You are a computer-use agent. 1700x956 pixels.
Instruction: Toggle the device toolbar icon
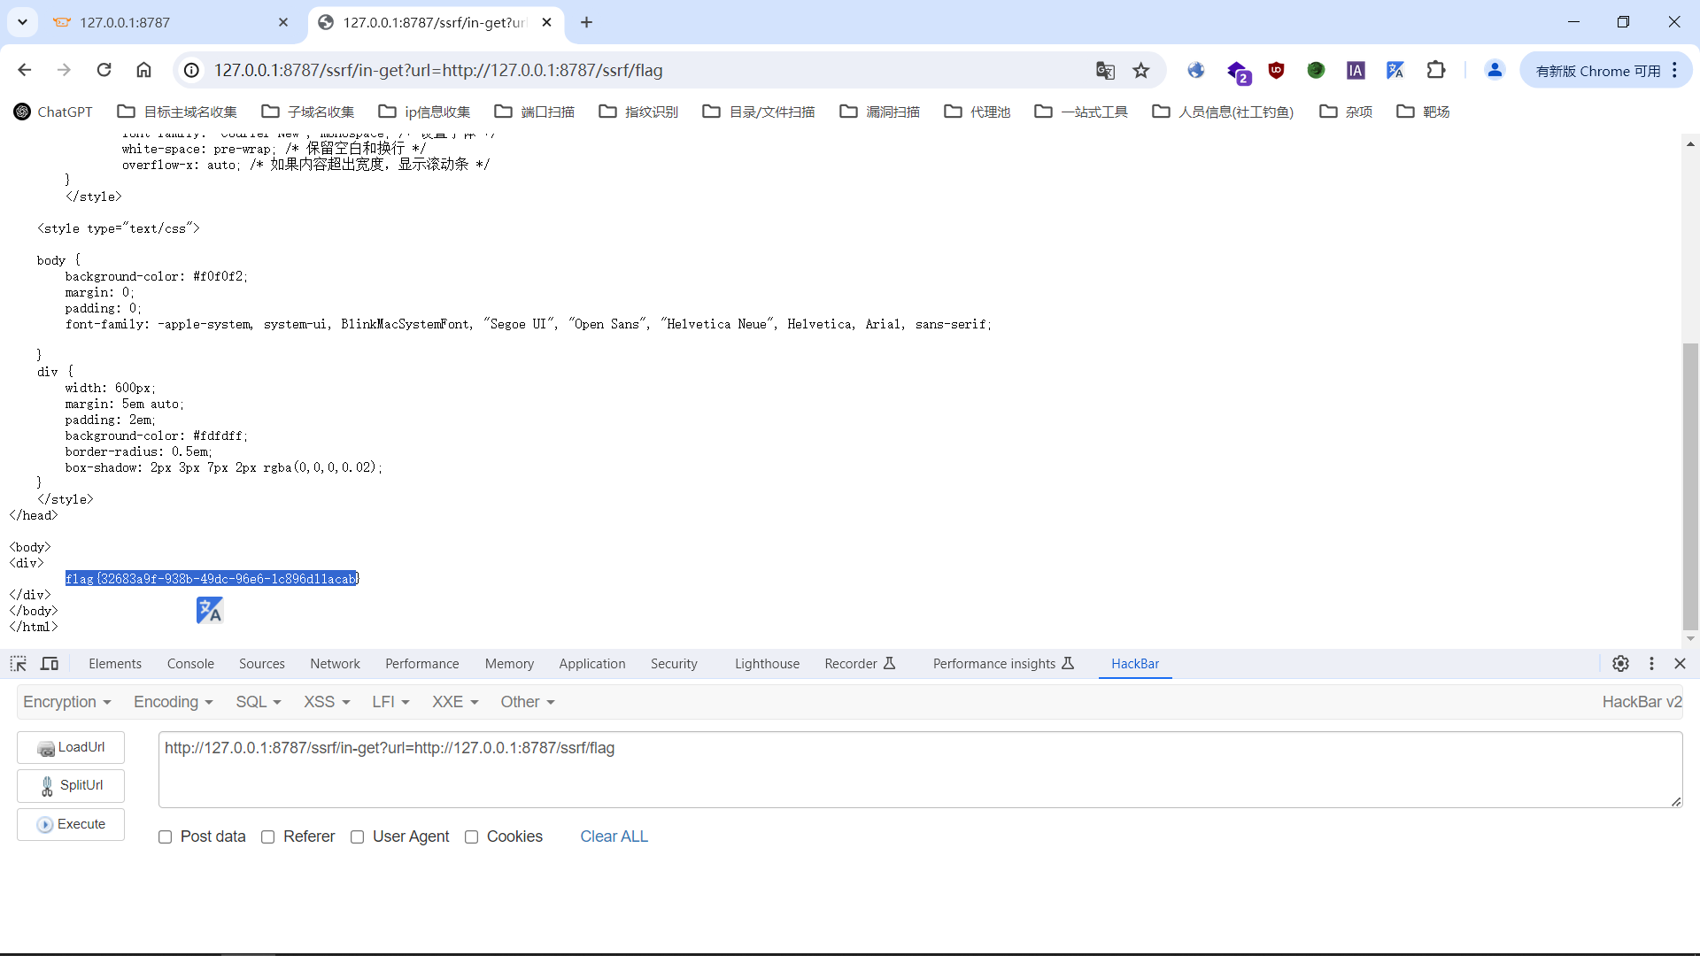pos(50,664)
